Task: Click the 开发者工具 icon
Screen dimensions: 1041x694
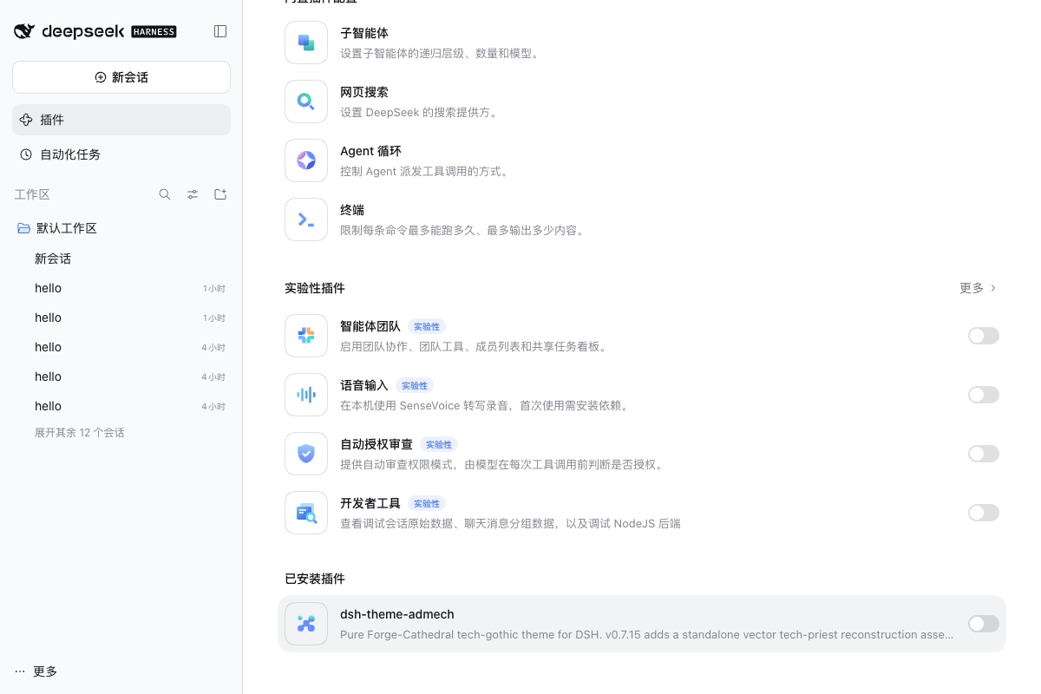Action: point(306,513)
